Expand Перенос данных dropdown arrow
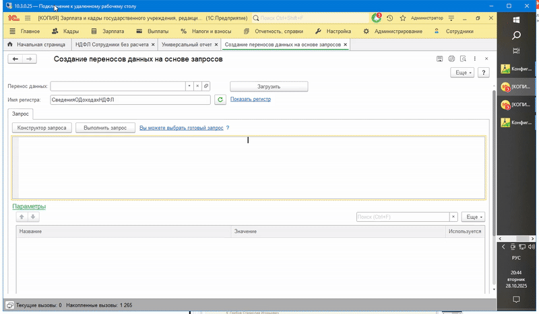539x314 pixels. pyautogui.click(x=189, y=86)
